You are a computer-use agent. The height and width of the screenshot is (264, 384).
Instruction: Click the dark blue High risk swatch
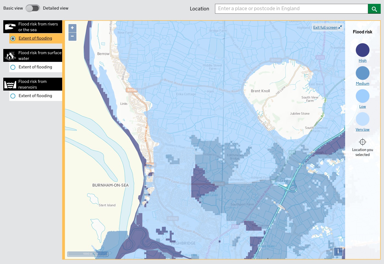(362, 50)
